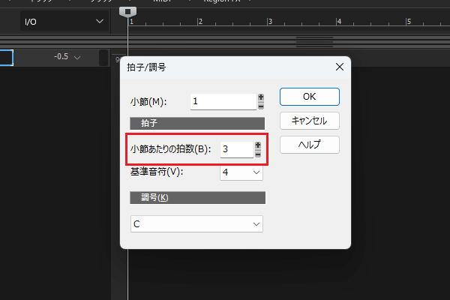Viewport: 450px width, 300px height.
Task: Close the 拍子/調号 dialog with X
Action: click(x=338, y=67)
